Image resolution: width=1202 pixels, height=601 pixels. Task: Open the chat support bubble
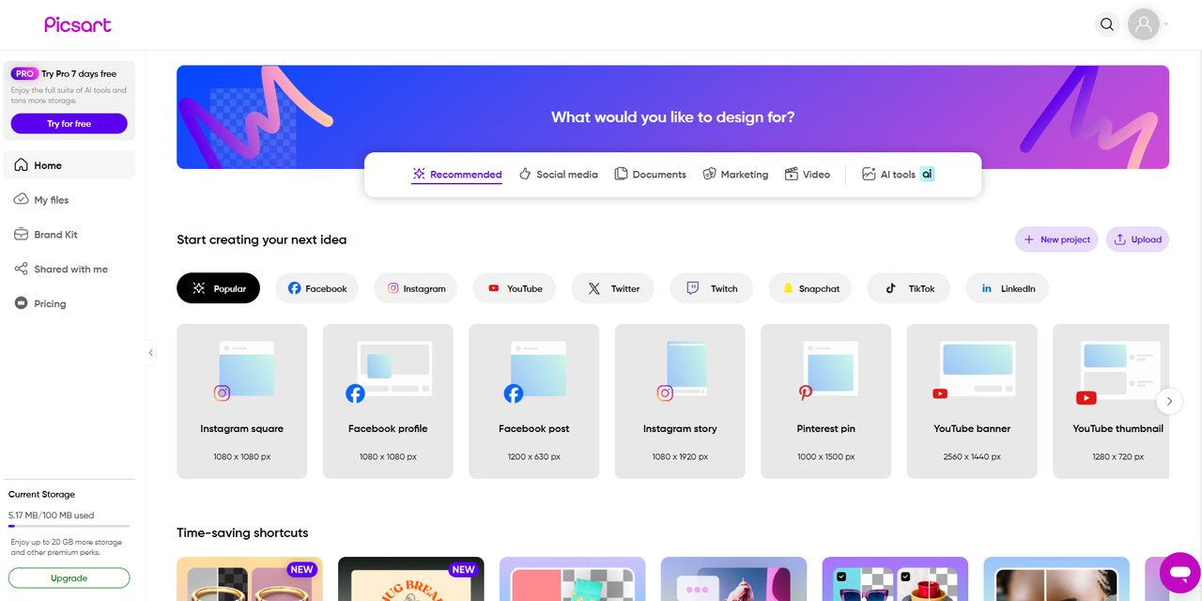pos(1180,573)
